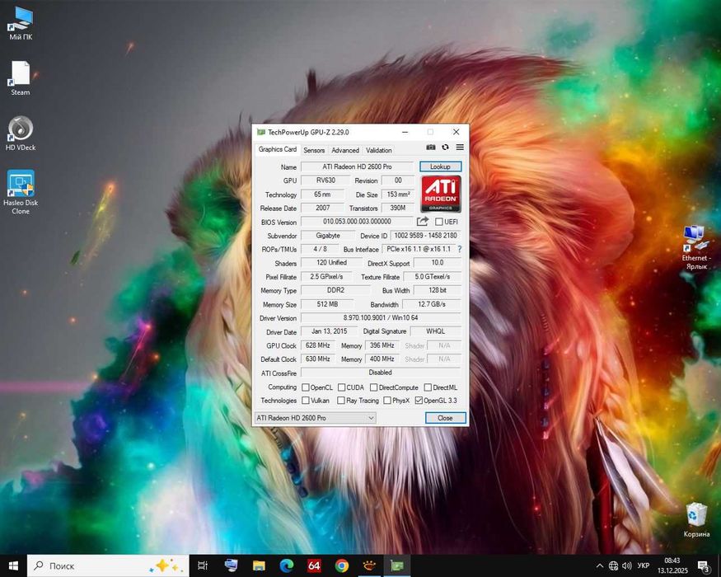Click the Shaders value 120 Unified
Viewport: 721px width, 577px height.
pos(331,263)
